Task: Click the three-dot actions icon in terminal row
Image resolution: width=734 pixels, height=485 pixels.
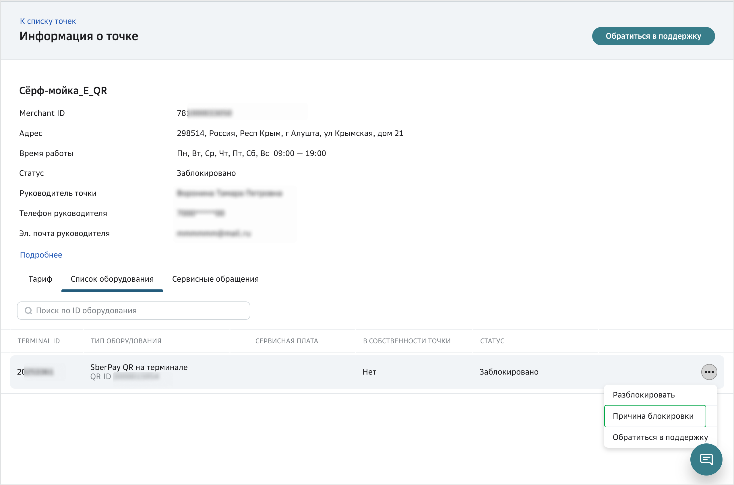Action: click(x=709, y=372)
